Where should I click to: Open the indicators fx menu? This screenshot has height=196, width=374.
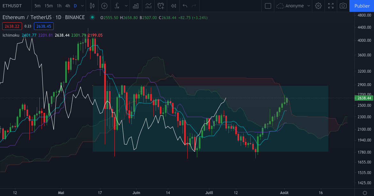pos(117,6)
